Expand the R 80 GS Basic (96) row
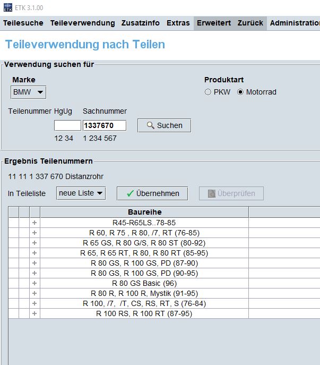The image size is (320, 365). [x=35, y=283]
